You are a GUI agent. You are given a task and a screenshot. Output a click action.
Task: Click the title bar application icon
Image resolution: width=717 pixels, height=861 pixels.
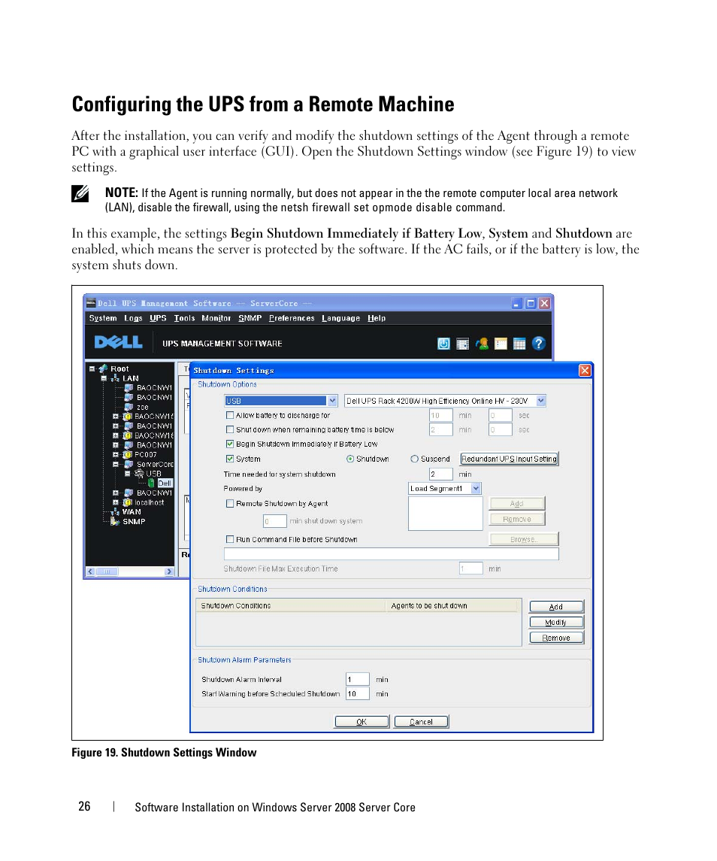91,302
